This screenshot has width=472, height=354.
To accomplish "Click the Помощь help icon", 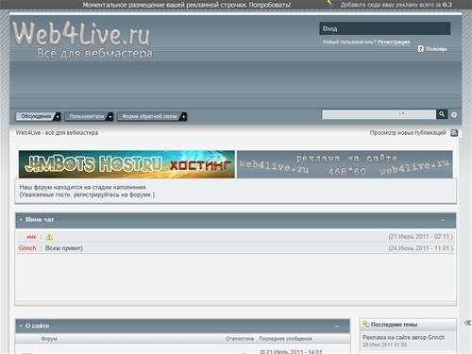I will (421, 49).
